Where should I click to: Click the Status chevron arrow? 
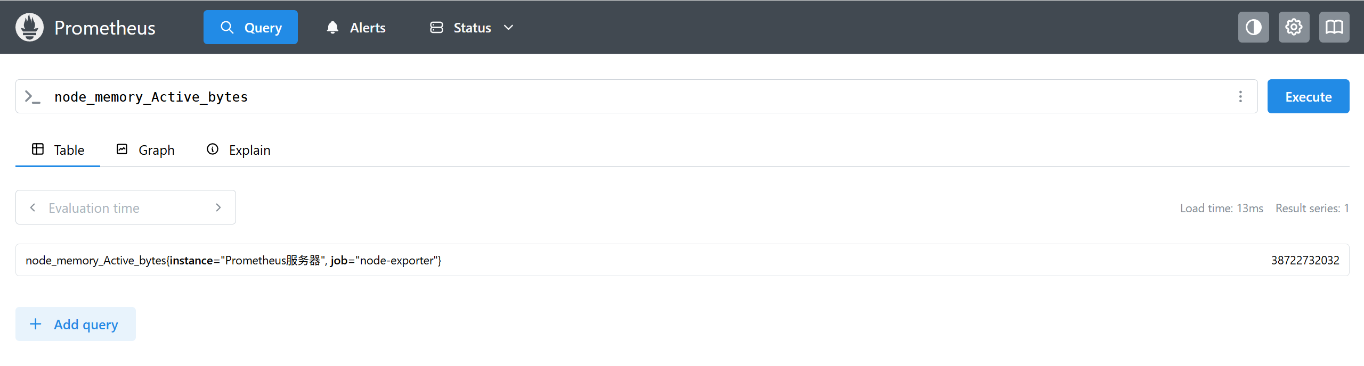coord(508,28)
